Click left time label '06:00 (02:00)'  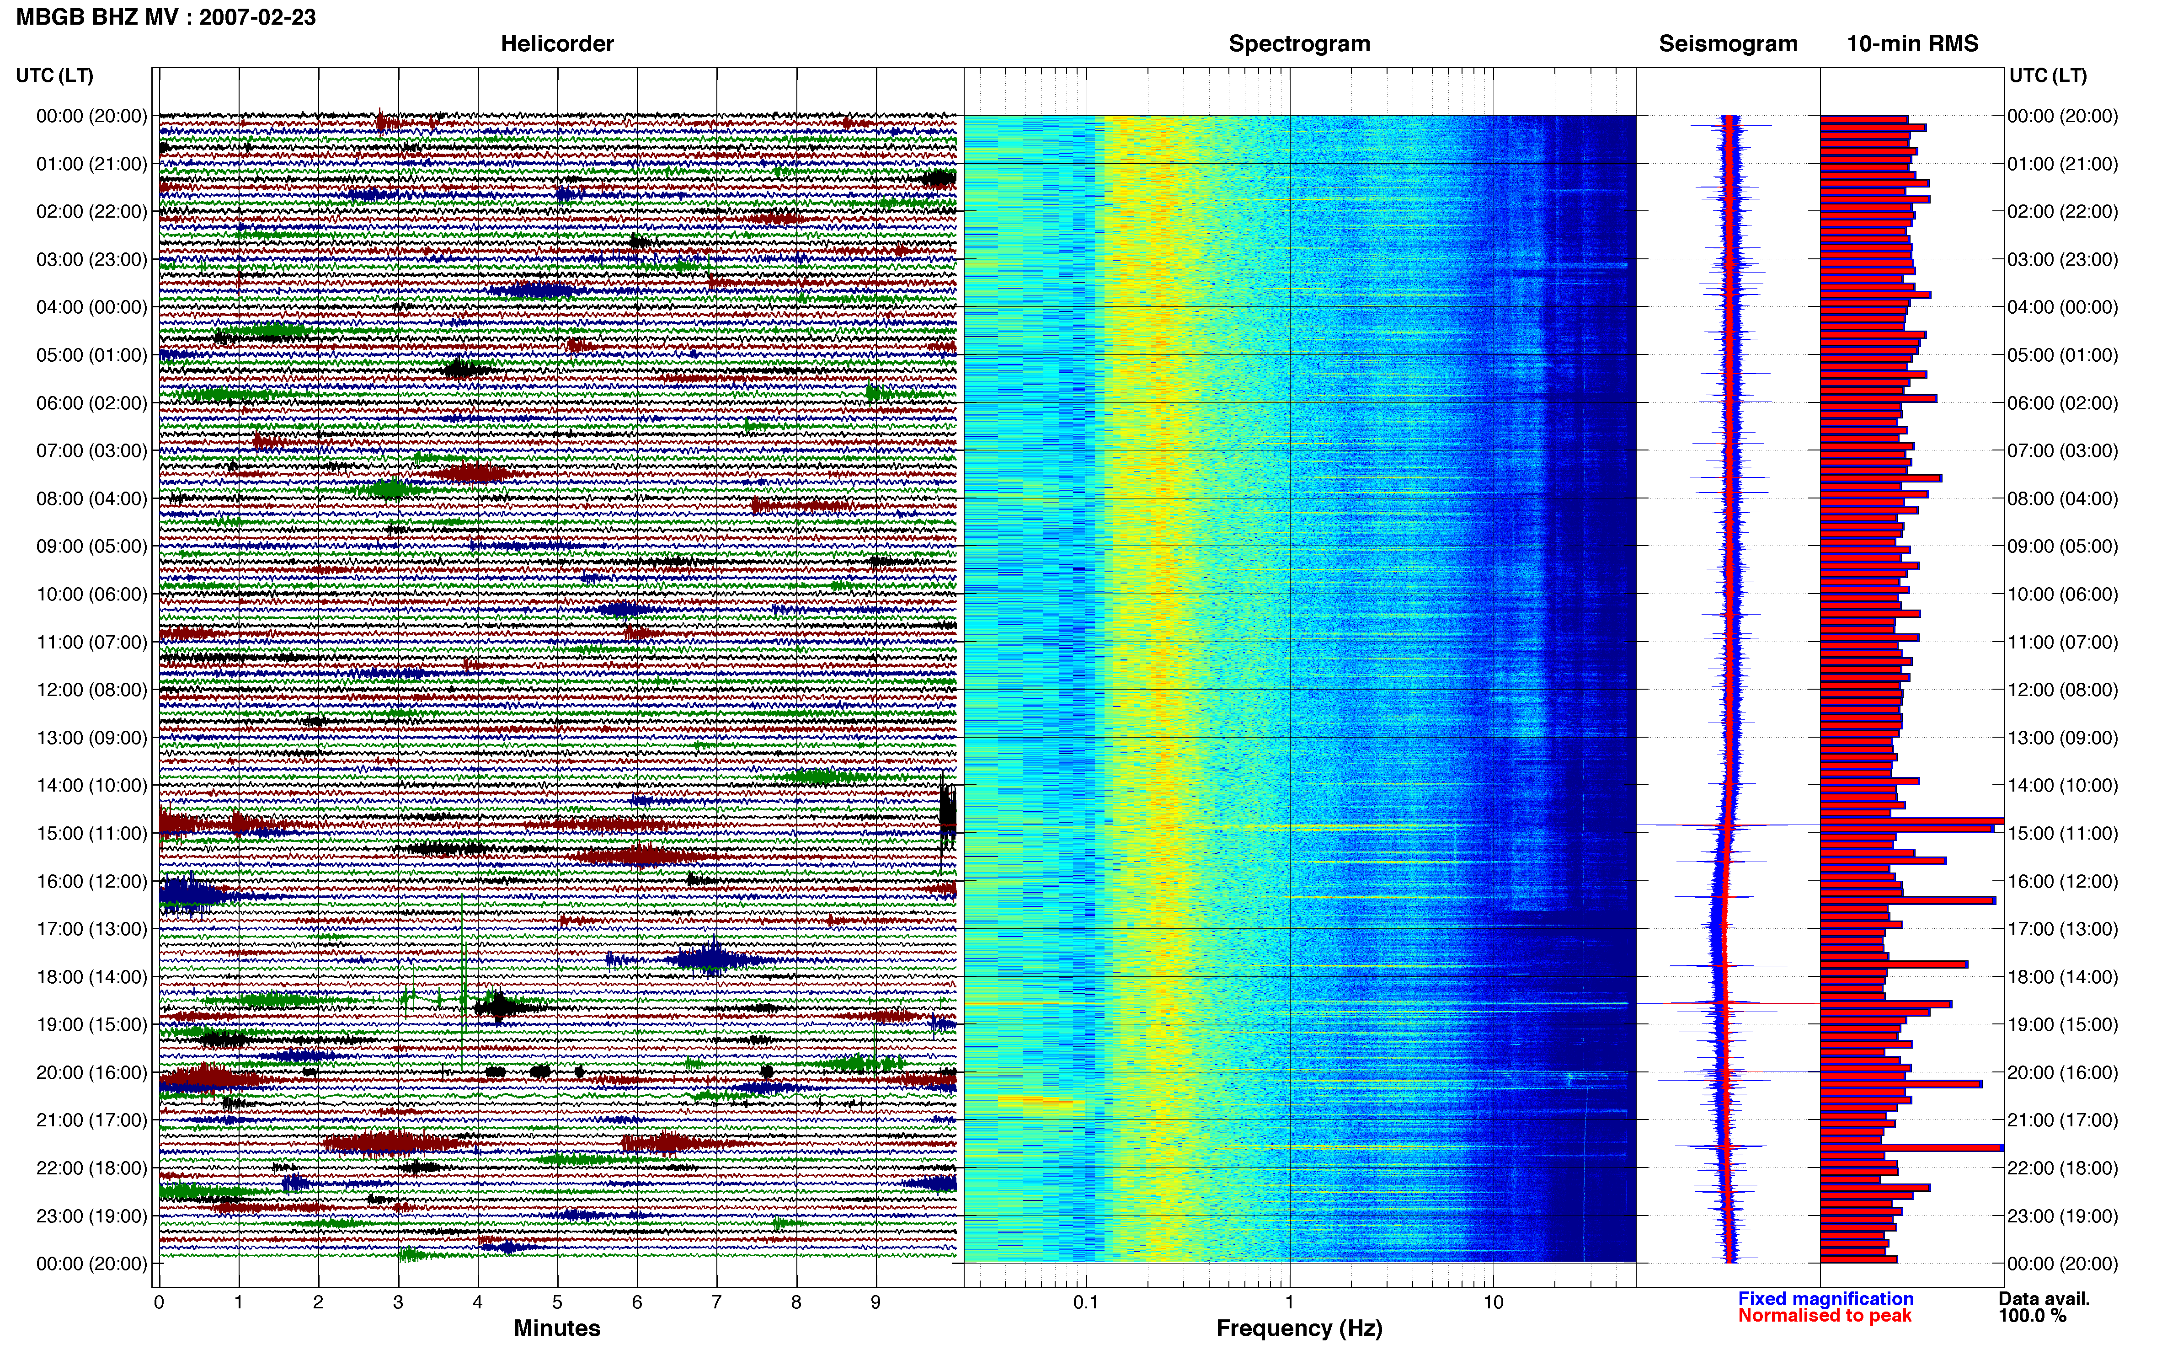pos(91,403)
